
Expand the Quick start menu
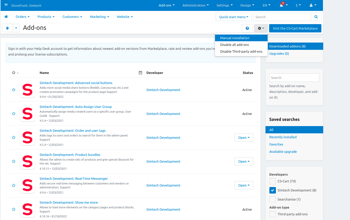[234, 17]
